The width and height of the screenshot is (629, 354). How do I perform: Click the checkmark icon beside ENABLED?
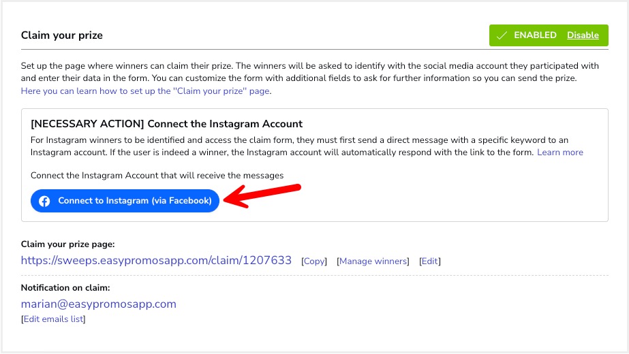click(502, 35)
